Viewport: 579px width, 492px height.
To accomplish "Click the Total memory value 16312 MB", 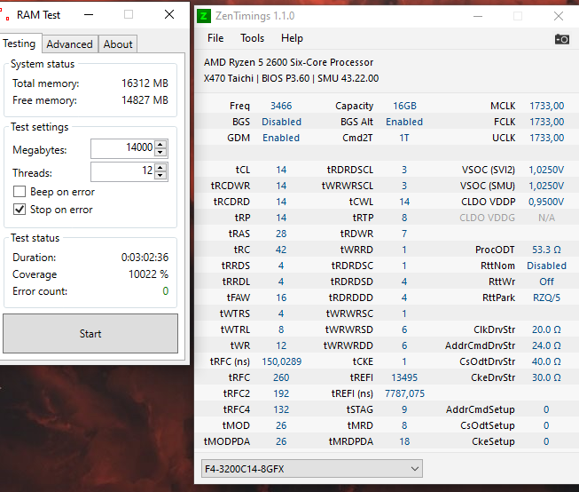I will click(x=145, y=83).
